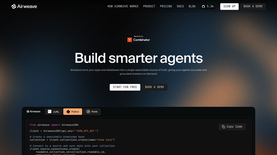277x155 pixels.
Task: Click Book a Demo in header
Action: 253,6
